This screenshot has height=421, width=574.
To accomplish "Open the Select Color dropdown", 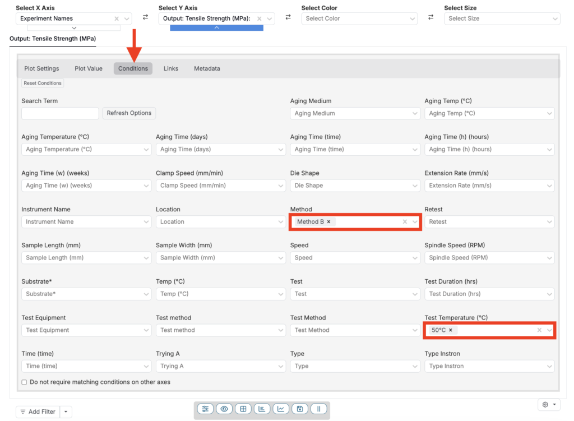I will [x=359, y=18].
